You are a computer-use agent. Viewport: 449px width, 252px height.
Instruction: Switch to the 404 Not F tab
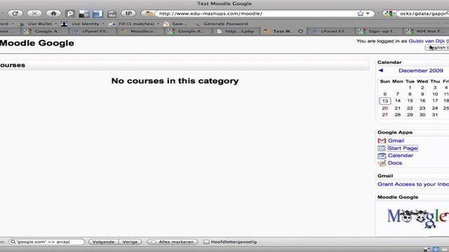tap(426, 31)
